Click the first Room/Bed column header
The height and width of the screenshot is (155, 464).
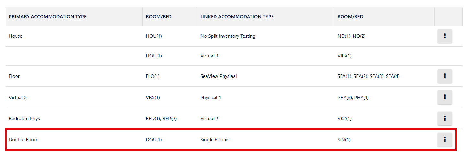tap(159, 17)
